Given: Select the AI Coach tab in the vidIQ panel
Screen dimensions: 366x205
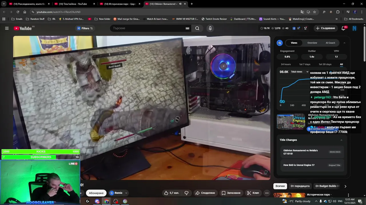Looking at the screenshot, I should click(330, 43).
